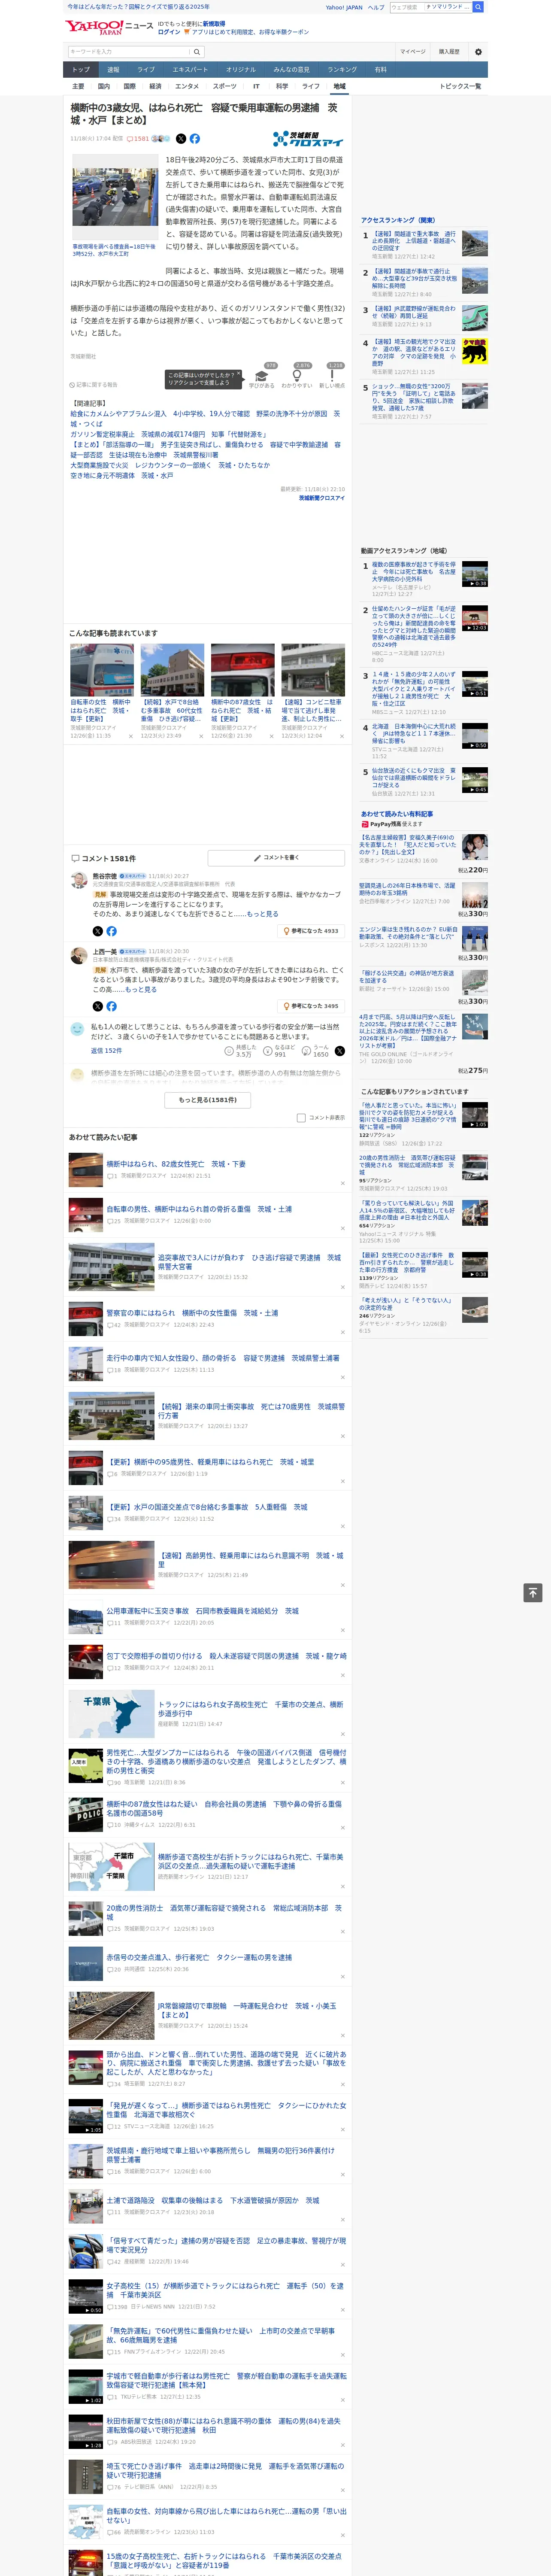This screenshot has width=551, height=2576.
Task: Focus the ウェブ検索 input field
Action: tap(406, 7)
